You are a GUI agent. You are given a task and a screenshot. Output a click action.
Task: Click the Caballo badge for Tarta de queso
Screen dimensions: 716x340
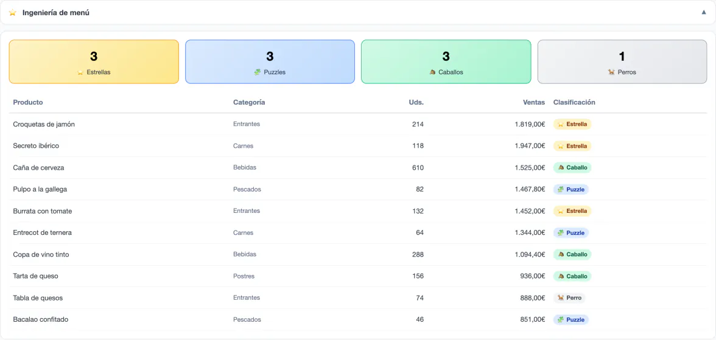572,276
